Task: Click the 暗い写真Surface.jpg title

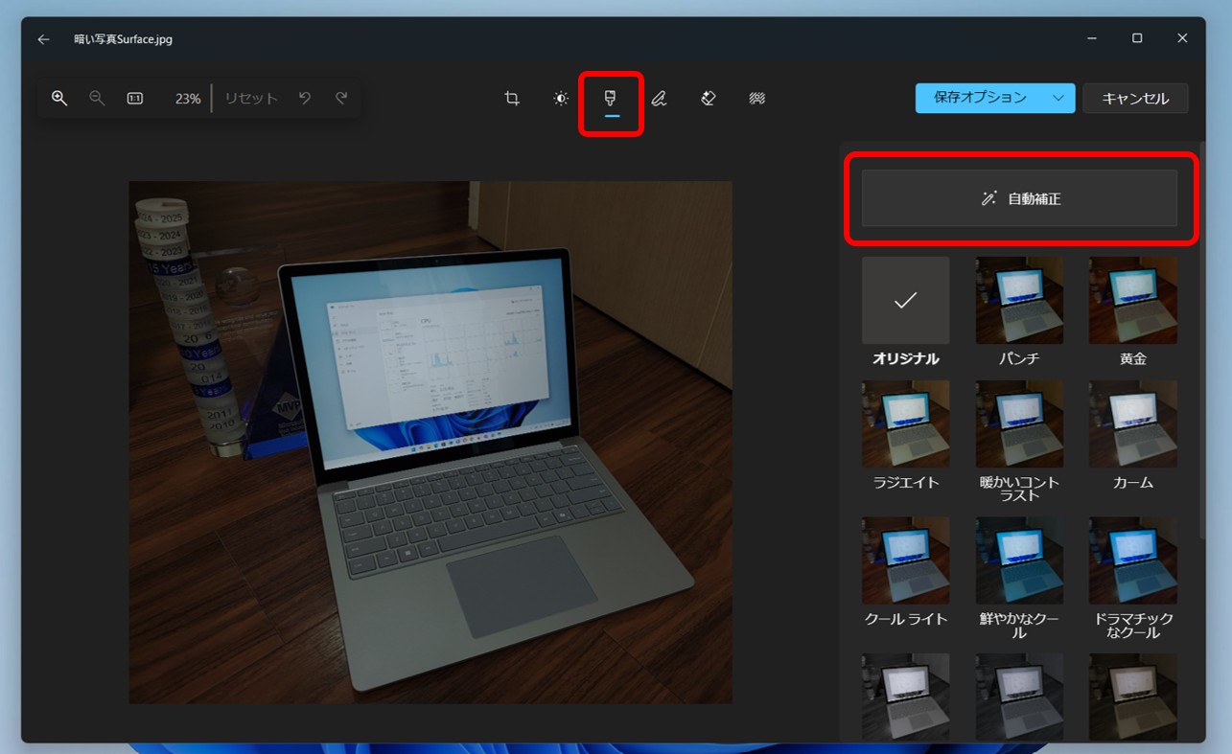Action: tap(124, 39)
